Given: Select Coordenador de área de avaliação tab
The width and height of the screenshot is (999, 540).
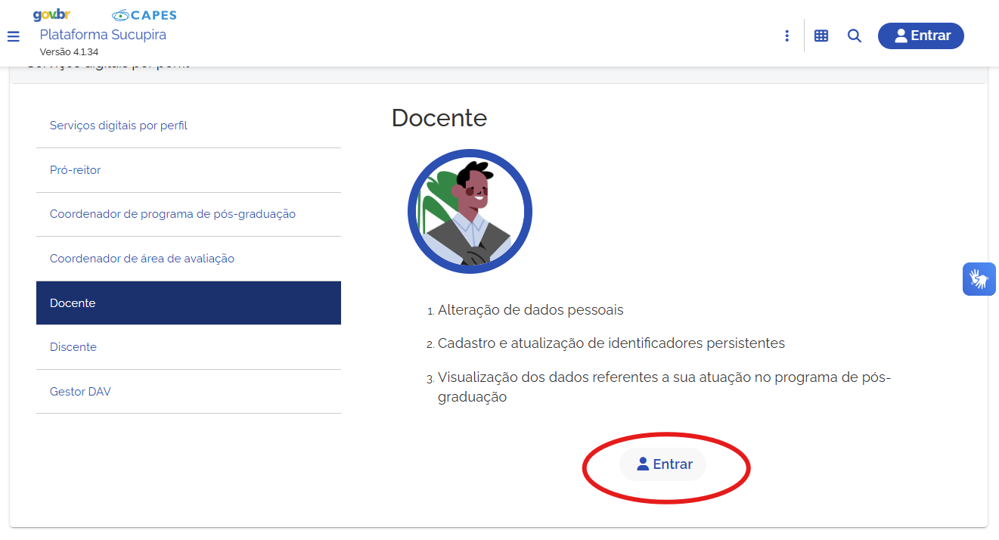Looking at the screenshot, I should tap(142, 259).
